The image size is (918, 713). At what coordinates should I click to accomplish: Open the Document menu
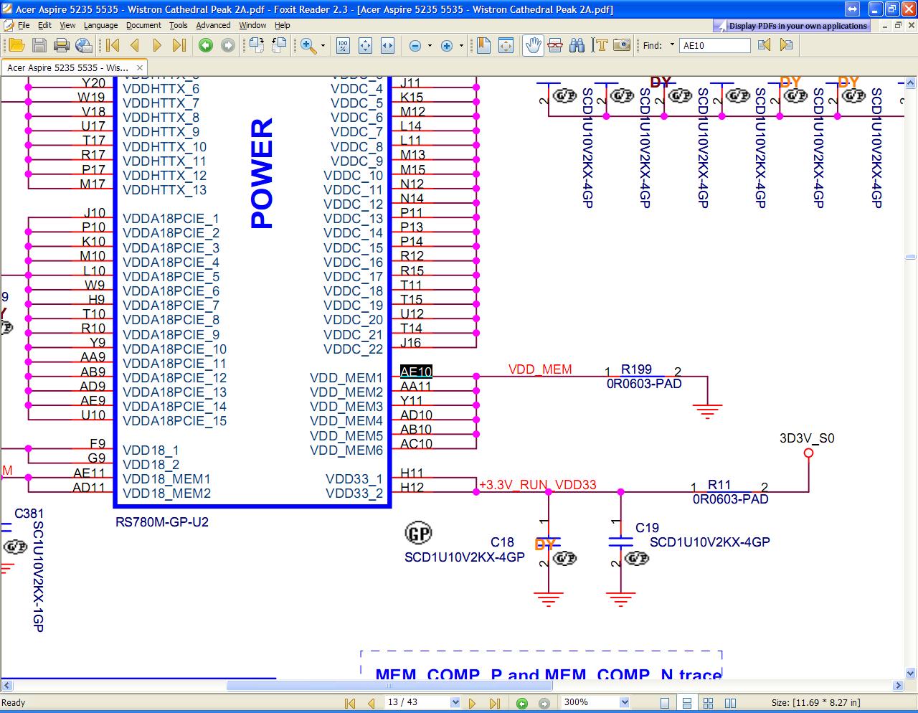tap(143, 25)
